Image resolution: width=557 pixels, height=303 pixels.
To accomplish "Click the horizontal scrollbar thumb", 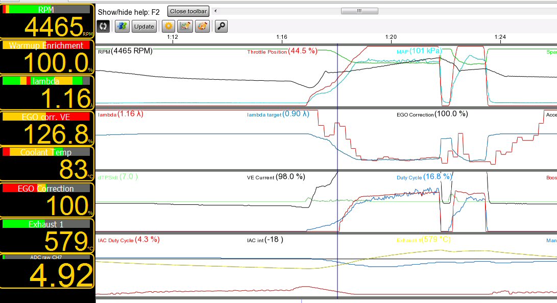I will [359, 11].
